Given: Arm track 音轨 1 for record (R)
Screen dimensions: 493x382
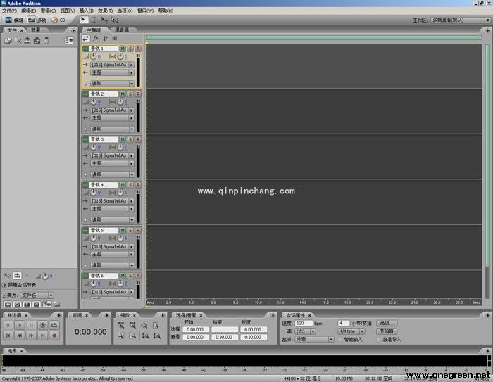Looking at the screenshot, I should pyautogui.click(x=138, y=49).
